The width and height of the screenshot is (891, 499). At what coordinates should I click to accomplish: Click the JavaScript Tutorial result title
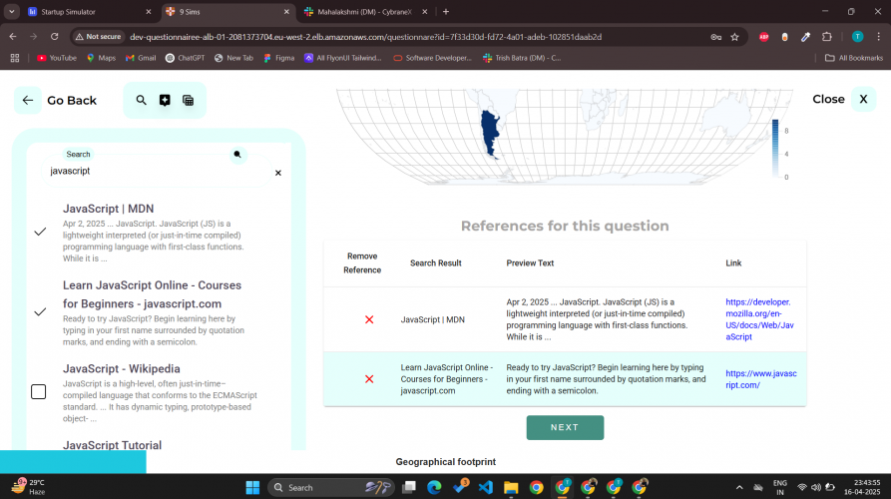(112, 445)
